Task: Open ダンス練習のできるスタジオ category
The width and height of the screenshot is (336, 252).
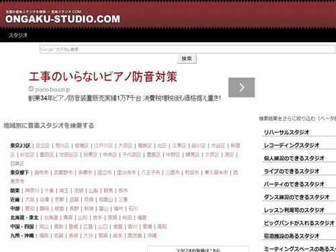Action: click(x=296, y=197)
